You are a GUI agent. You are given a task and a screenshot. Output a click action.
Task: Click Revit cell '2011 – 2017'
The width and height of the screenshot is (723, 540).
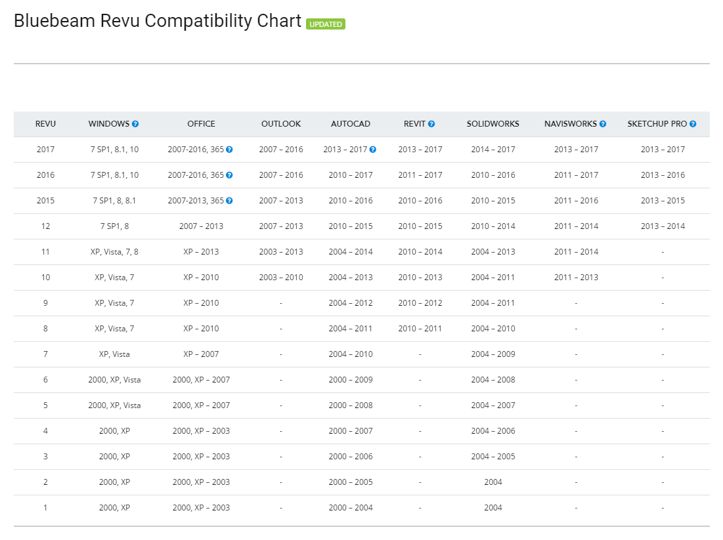pos(420,175)
